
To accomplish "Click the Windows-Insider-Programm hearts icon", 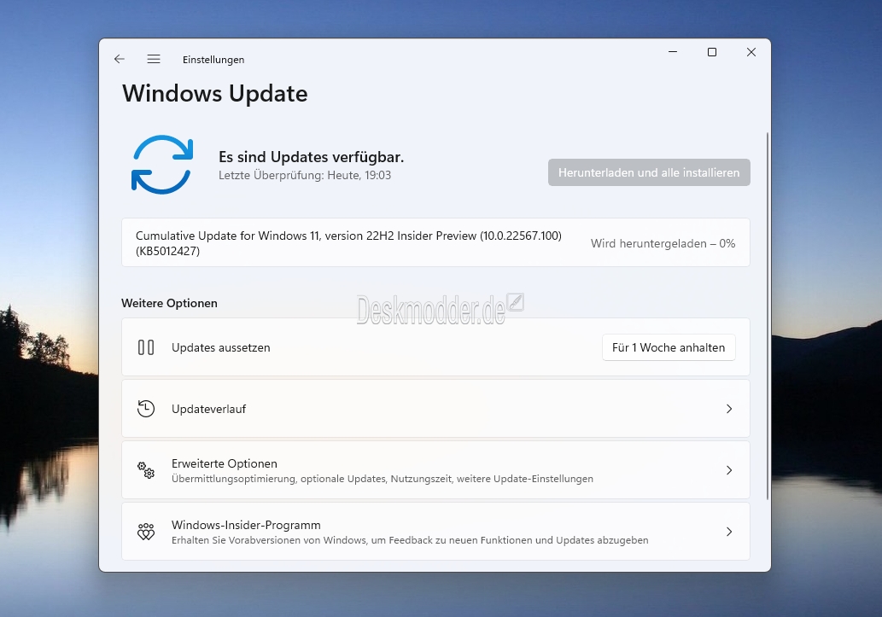I will (146, 532).
